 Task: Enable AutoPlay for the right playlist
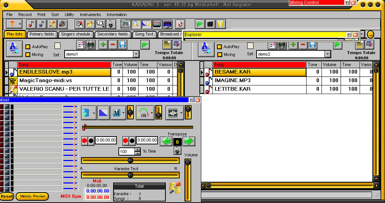[x=220, y=47]
